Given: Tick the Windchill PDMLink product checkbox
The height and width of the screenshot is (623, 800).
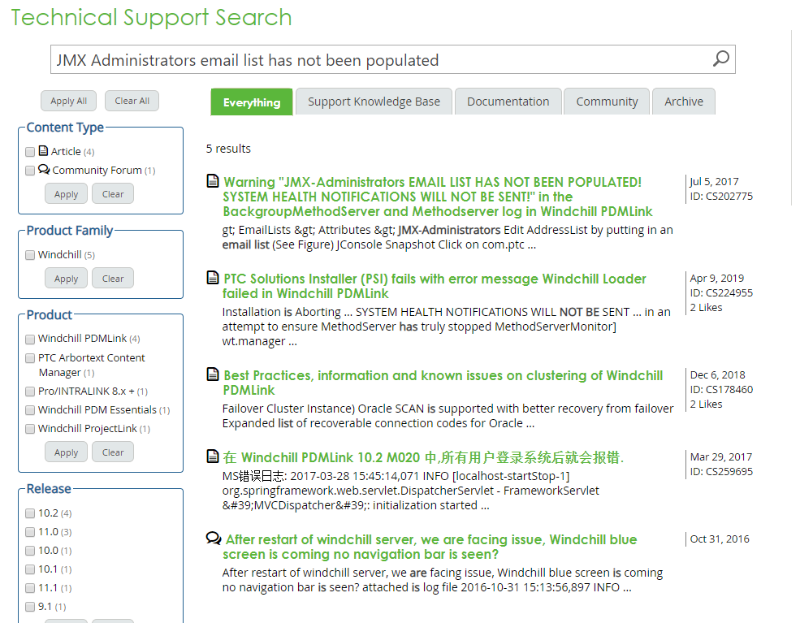Looking at the screenshot, I should tap(30, 340).
